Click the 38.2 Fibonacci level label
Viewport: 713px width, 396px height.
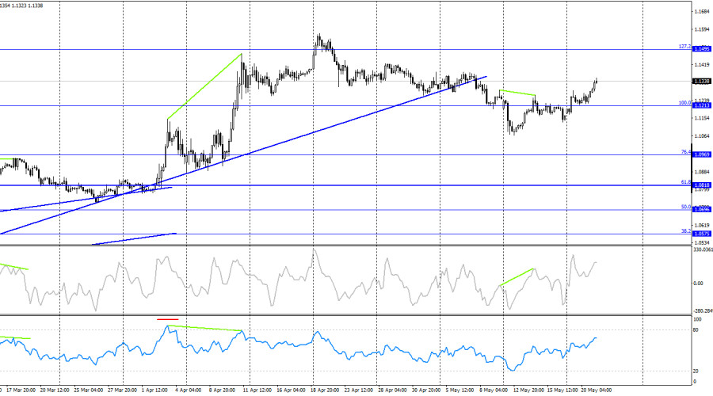[x=686, y=231]
